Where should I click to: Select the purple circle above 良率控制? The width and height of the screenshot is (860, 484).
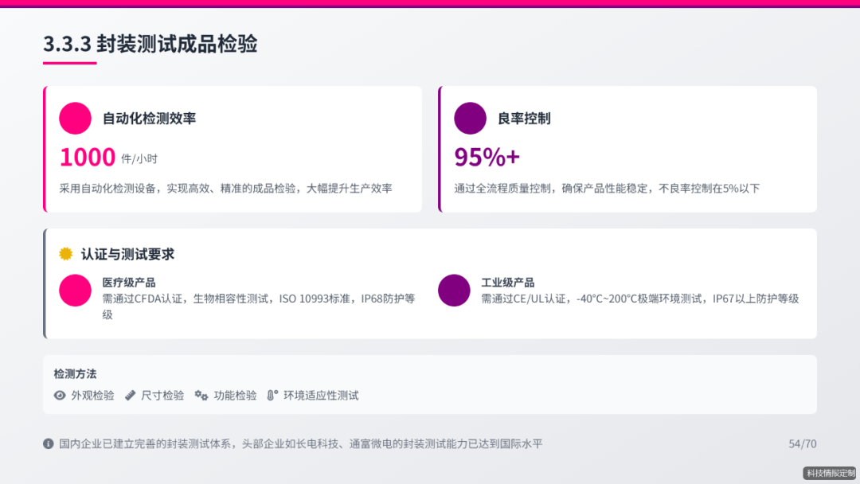[470, 118]
